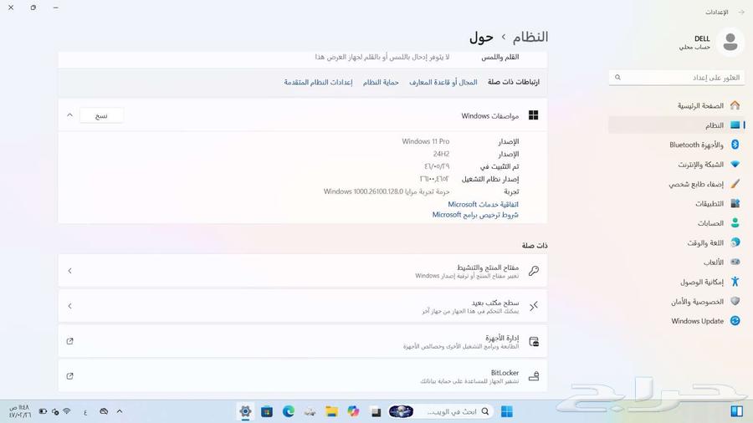Launch Microsoft Edge from the taskbar
Image resolution: width=753 pixels, height=423 pixels.
click(288, 411)
